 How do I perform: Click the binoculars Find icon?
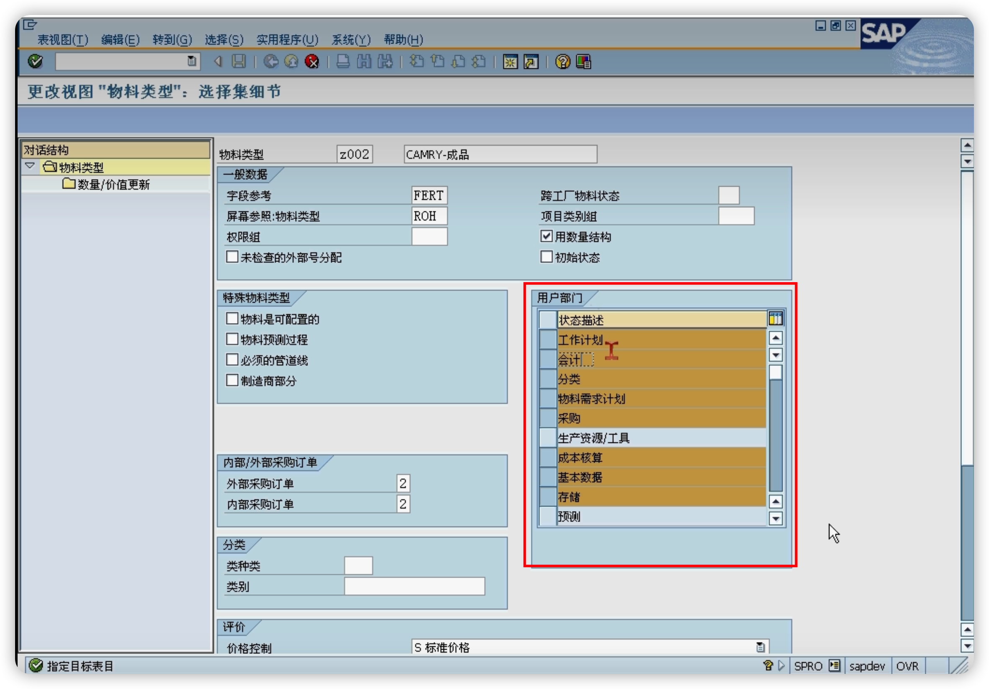click(x=364, y=62)
